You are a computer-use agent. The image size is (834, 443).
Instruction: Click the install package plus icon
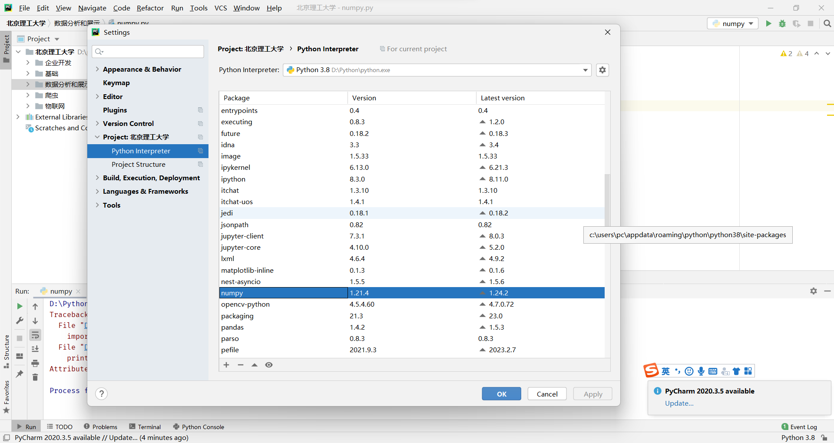pyautogui.click(x=226, y=365)
